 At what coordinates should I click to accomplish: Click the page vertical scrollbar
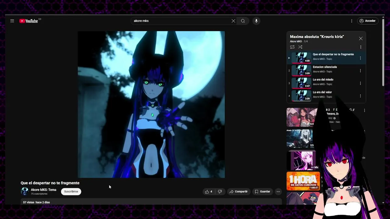point(383,52)
